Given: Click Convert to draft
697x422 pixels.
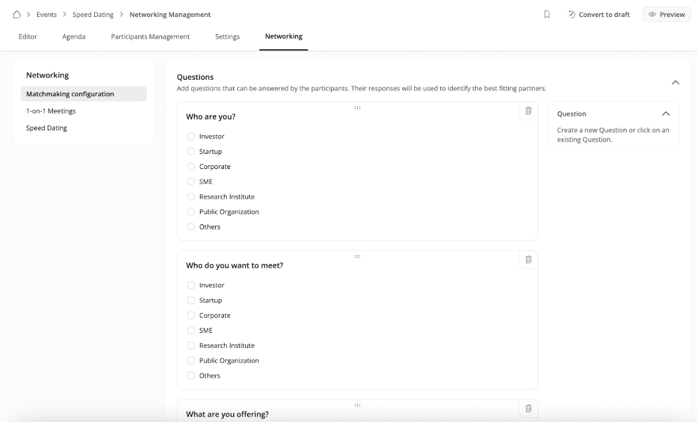Looking at the screenshot, I should [598, 14].
